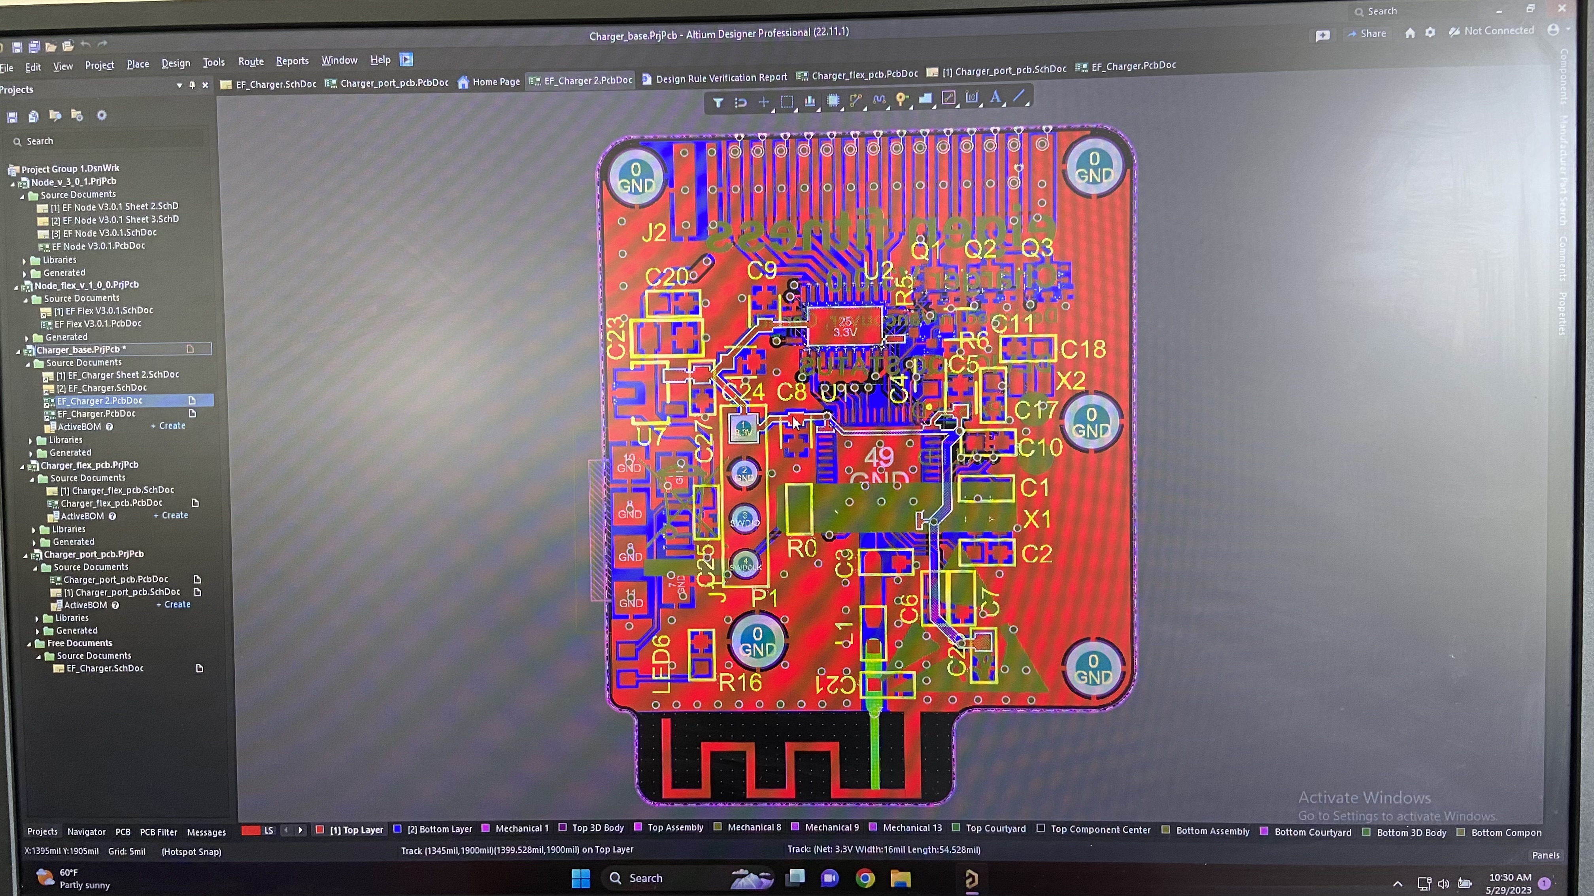This screenshot has width=1594, height=896.
Task: Click the Navigator panel tab
Action: [87, 832]
